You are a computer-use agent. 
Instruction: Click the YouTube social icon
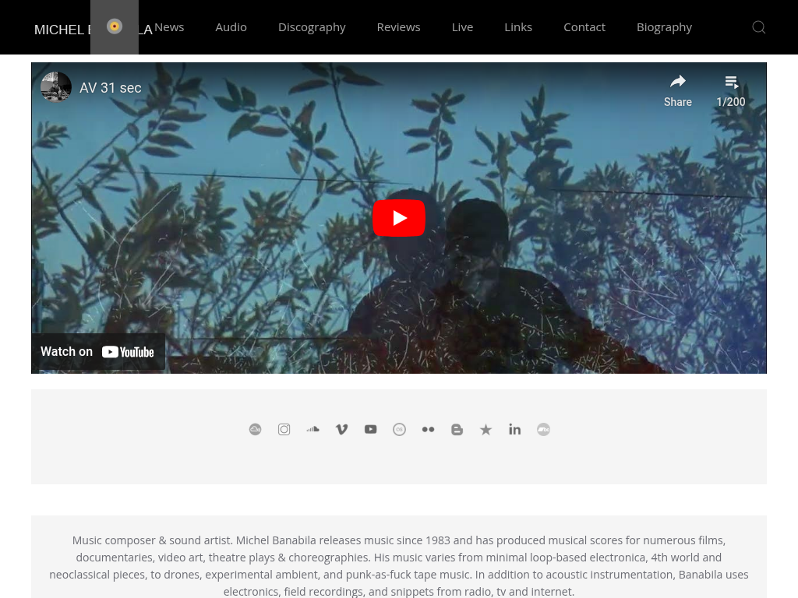(x=370, y=429)
